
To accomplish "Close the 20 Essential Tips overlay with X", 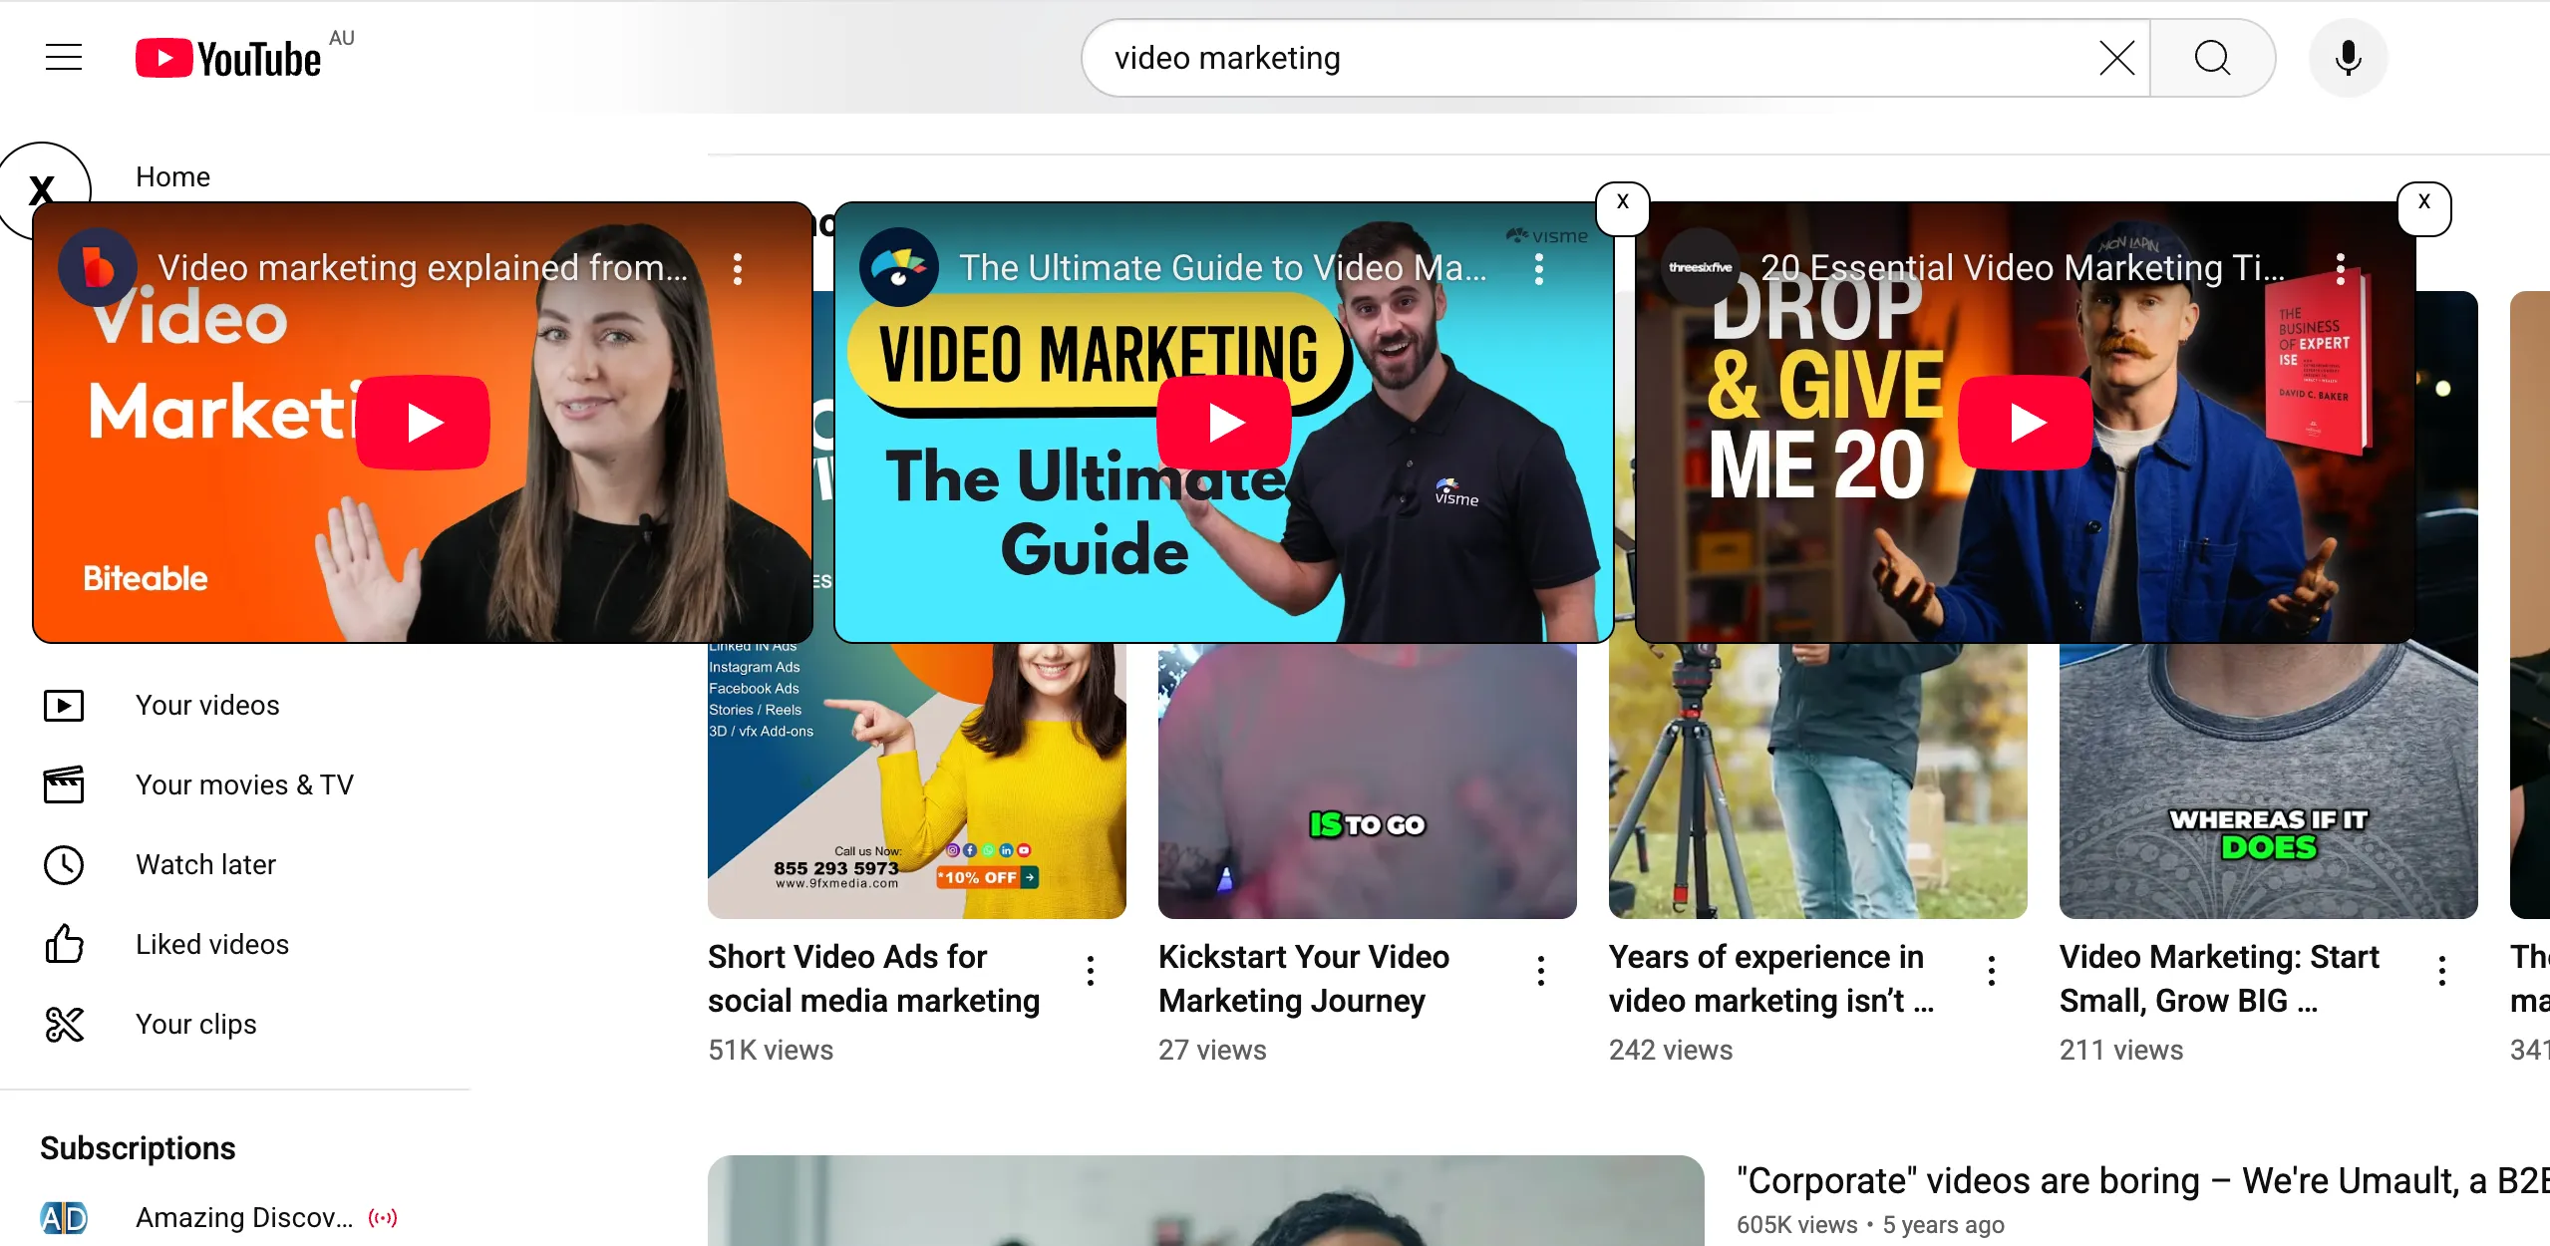I will (x=2424, y=208).
